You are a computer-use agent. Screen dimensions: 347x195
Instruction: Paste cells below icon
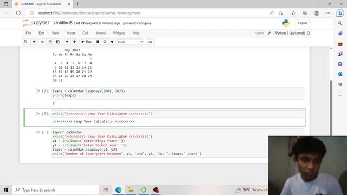pos(58,42)
